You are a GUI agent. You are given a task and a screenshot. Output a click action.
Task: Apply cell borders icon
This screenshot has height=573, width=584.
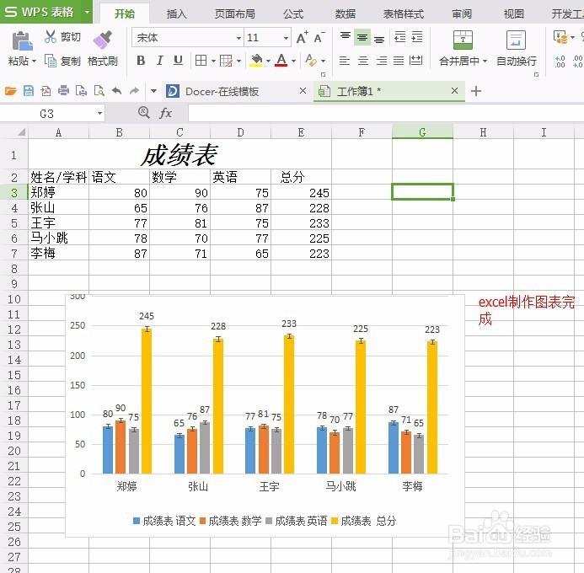coord(201,60)
